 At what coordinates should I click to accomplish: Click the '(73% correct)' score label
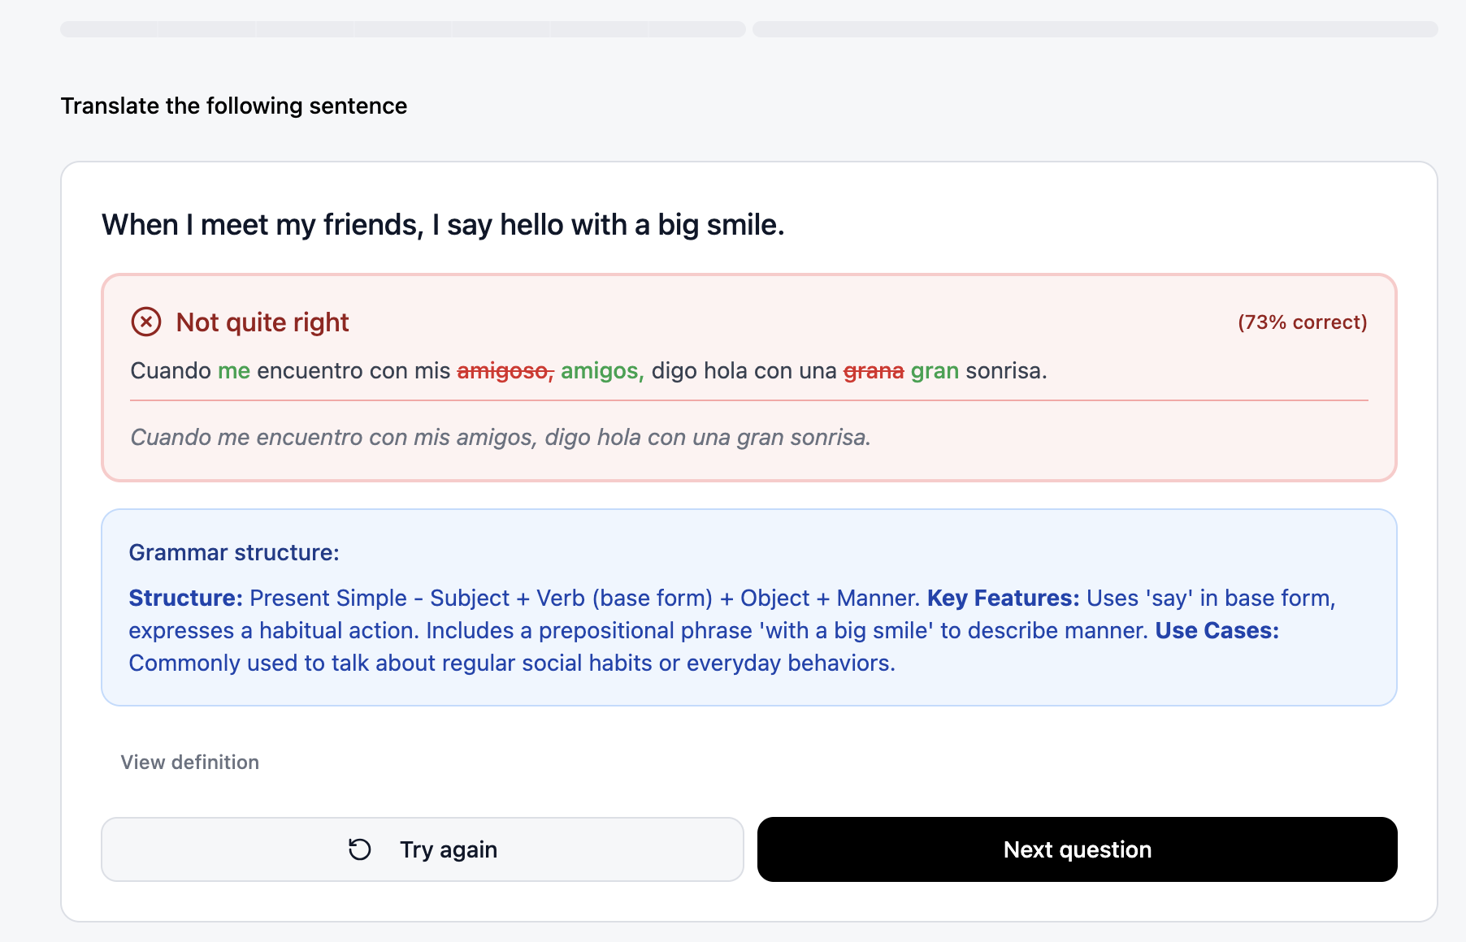click(x=1302, y=322)
